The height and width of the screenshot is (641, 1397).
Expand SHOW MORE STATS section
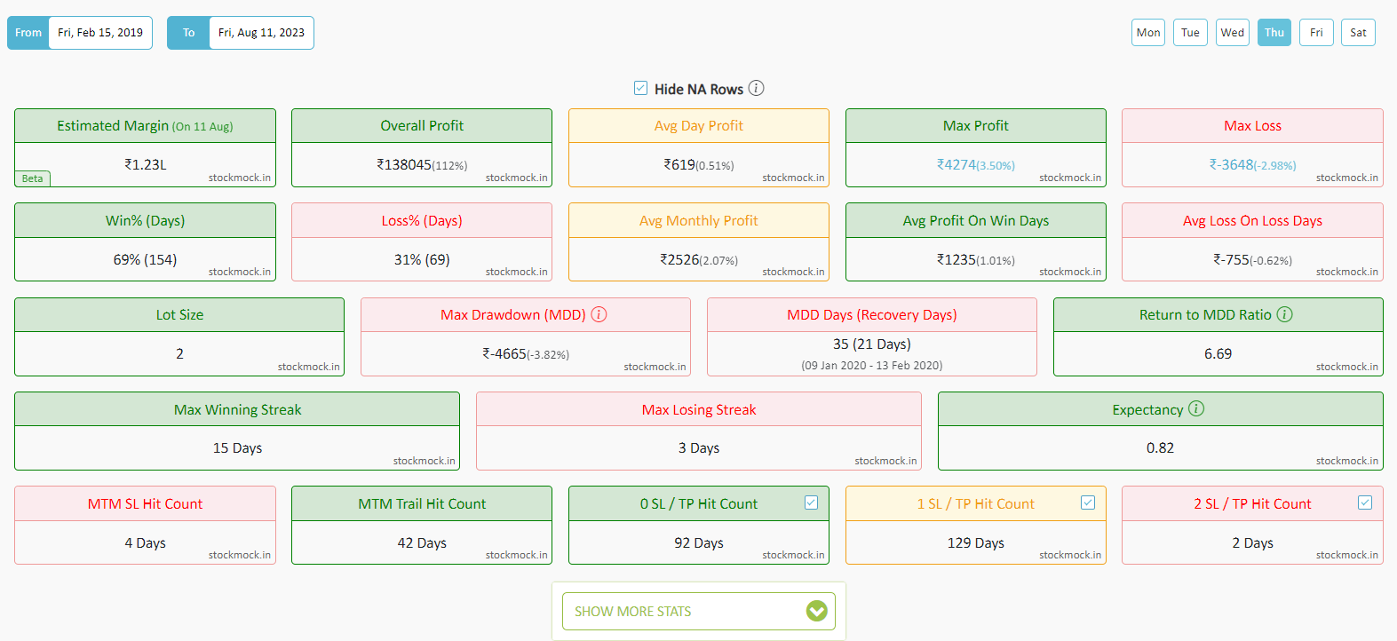tap(699, 611)
